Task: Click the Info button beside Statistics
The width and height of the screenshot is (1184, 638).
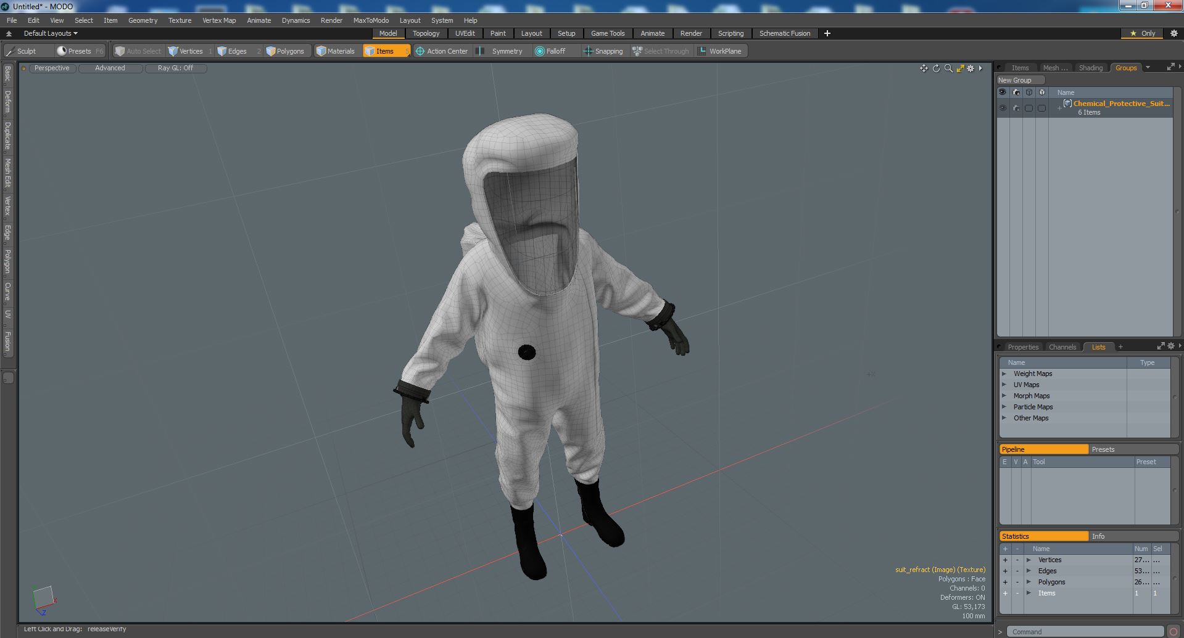Action: [1133, 536]
